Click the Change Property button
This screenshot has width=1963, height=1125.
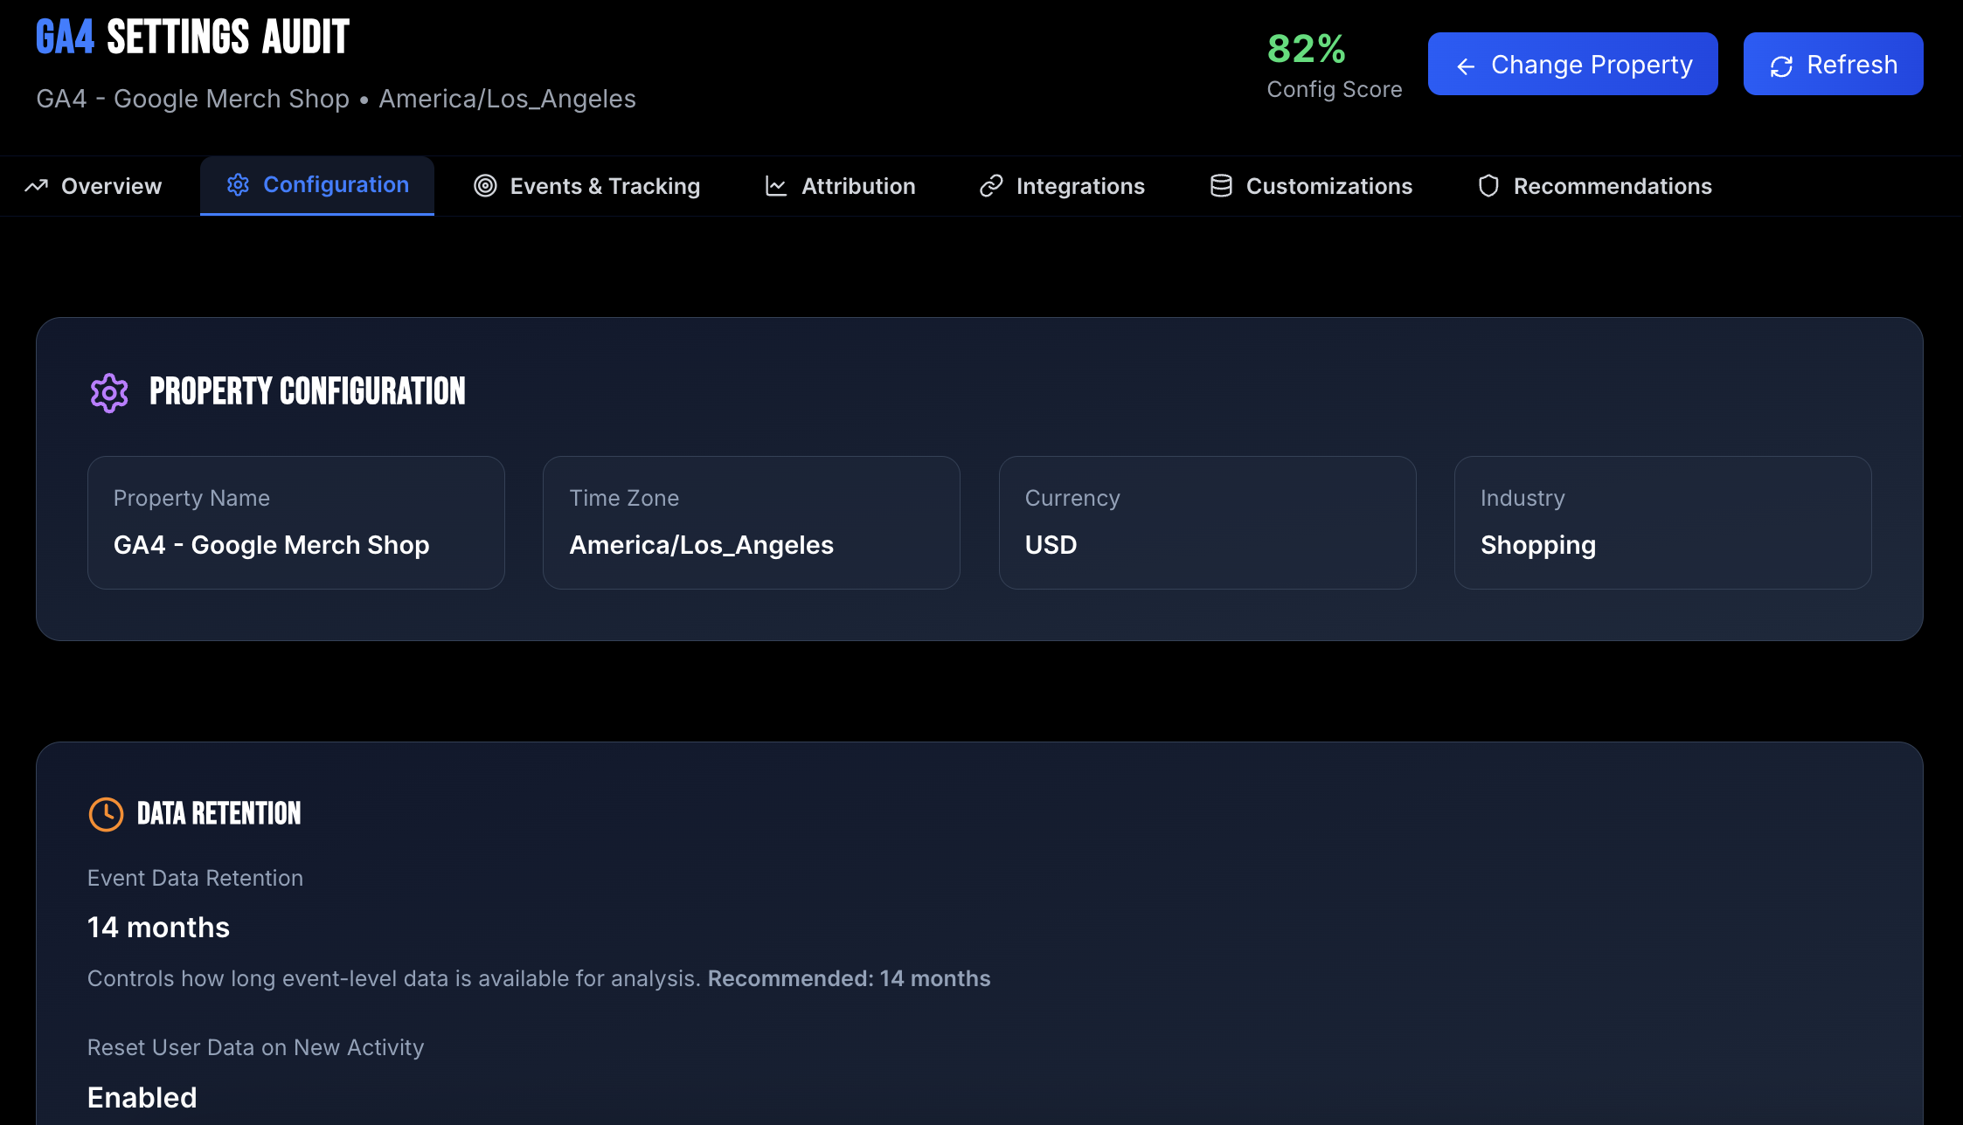1572,64
